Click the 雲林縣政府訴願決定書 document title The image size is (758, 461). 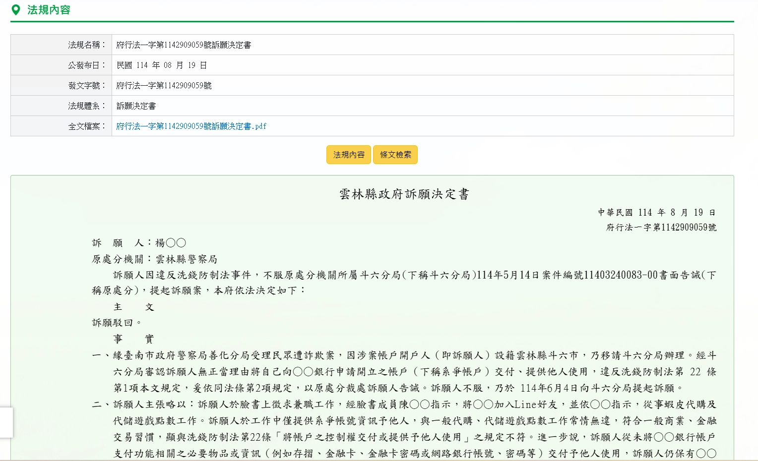pos(404,194)
